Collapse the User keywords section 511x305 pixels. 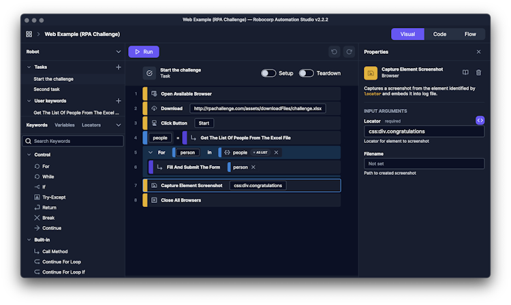[29, 101]
